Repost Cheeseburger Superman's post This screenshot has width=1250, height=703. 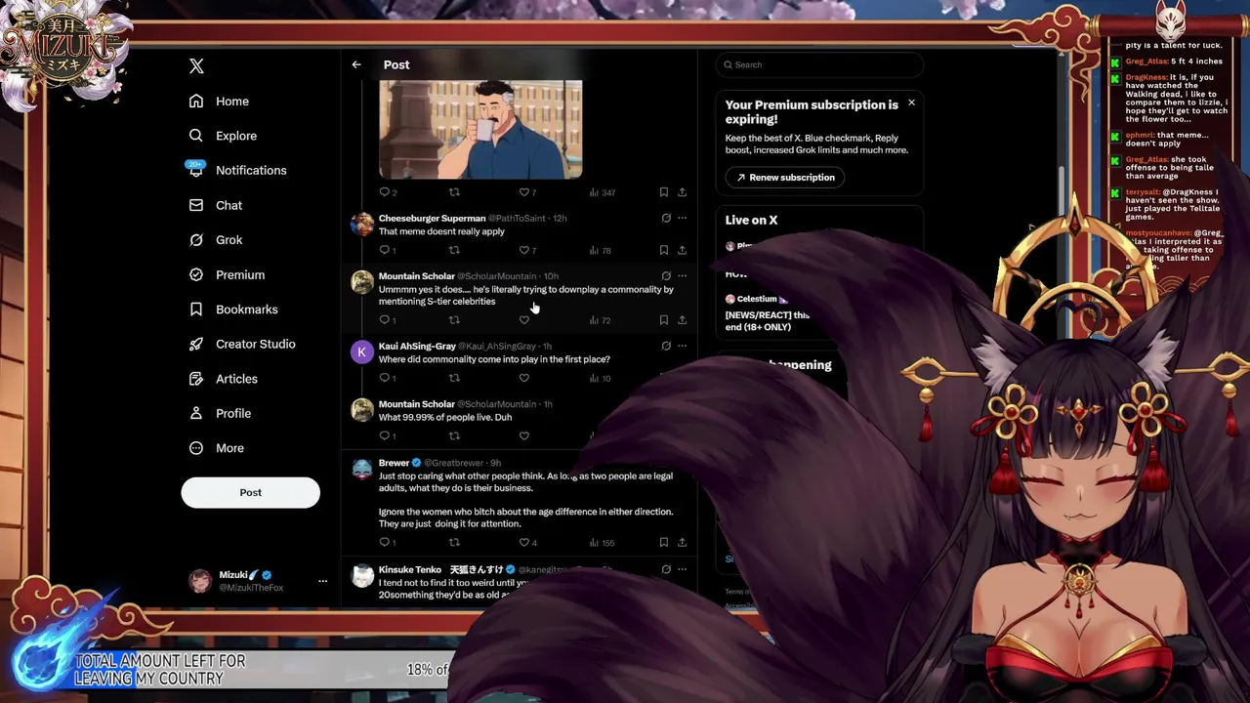pyautogui.click(x=454, y=251)
